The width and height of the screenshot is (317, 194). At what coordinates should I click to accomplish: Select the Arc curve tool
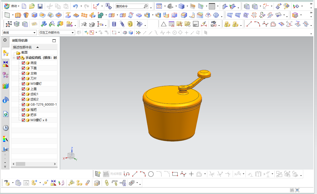tap(257, 24)
